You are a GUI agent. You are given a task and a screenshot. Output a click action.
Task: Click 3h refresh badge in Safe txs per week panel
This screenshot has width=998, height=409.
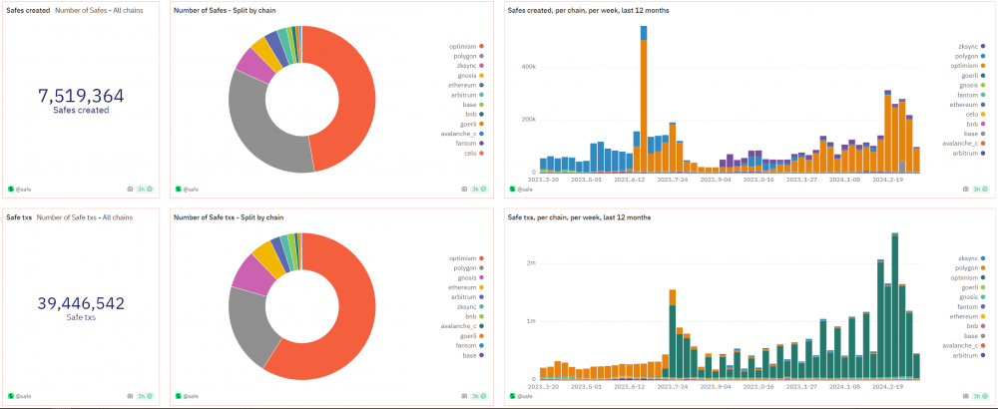tap(982, 396)
